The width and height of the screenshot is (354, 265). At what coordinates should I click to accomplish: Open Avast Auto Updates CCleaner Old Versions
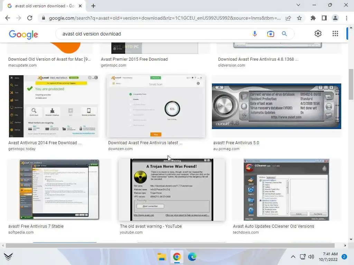[273, 226]
